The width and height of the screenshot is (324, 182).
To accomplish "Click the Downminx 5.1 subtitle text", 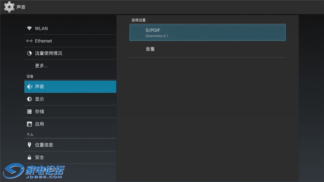I will [x=157, y=36].
